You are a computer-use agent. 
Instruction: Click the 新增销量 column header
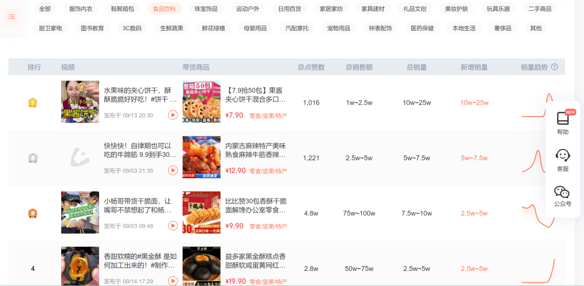point(474,67)
